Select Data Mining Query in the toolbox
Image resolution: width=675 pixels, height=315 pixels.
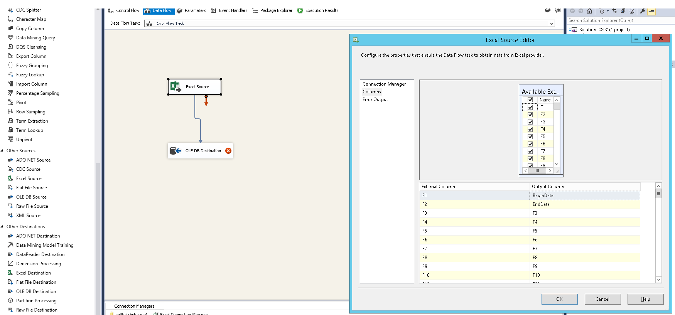[x=35, y=38]
